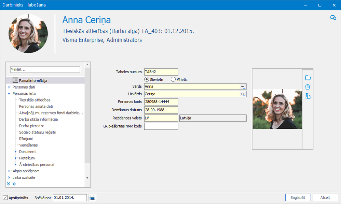Click into the Personas kods field

tap(161, 102)
